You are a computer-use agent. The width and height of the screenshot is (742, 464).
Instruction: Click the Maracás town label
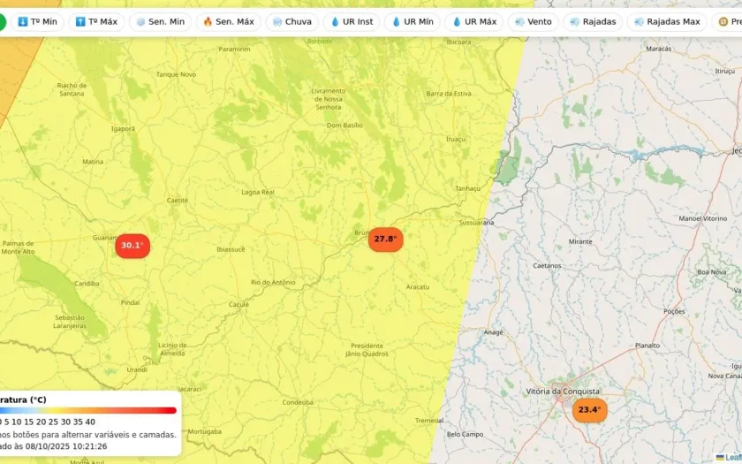[x=659, y=49]
